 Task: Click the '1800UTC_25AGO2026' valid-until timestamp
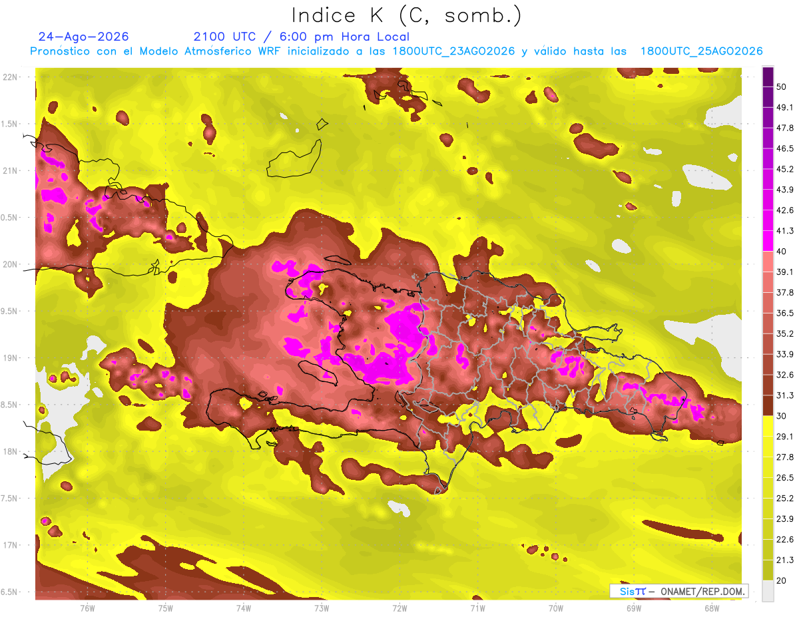701,51
